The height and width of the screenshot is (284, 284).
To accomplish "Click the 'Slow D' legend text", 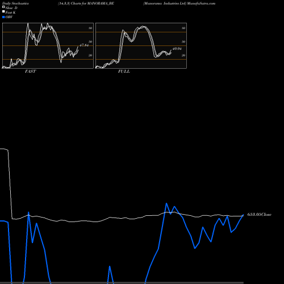I will point(11,8).
